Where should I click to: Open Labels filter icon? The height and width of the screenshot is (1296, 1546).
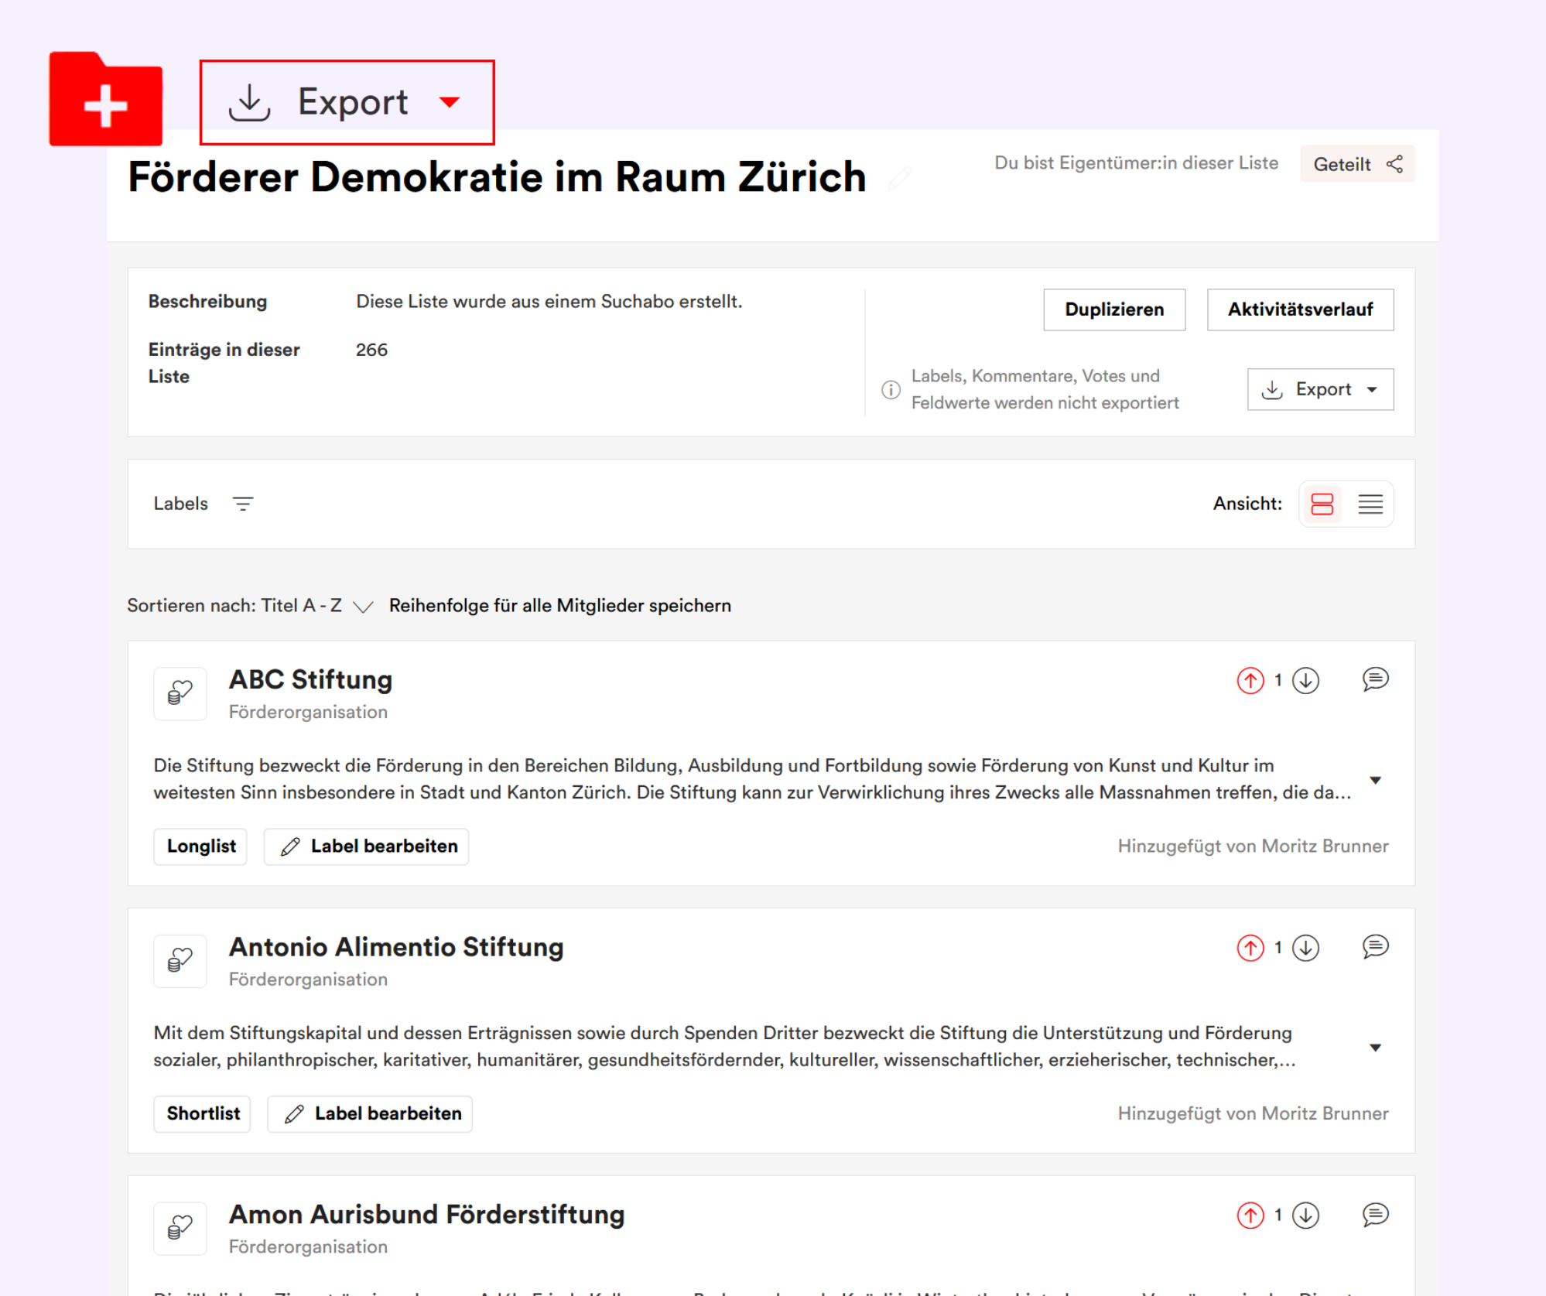click(x=243, y=504)
